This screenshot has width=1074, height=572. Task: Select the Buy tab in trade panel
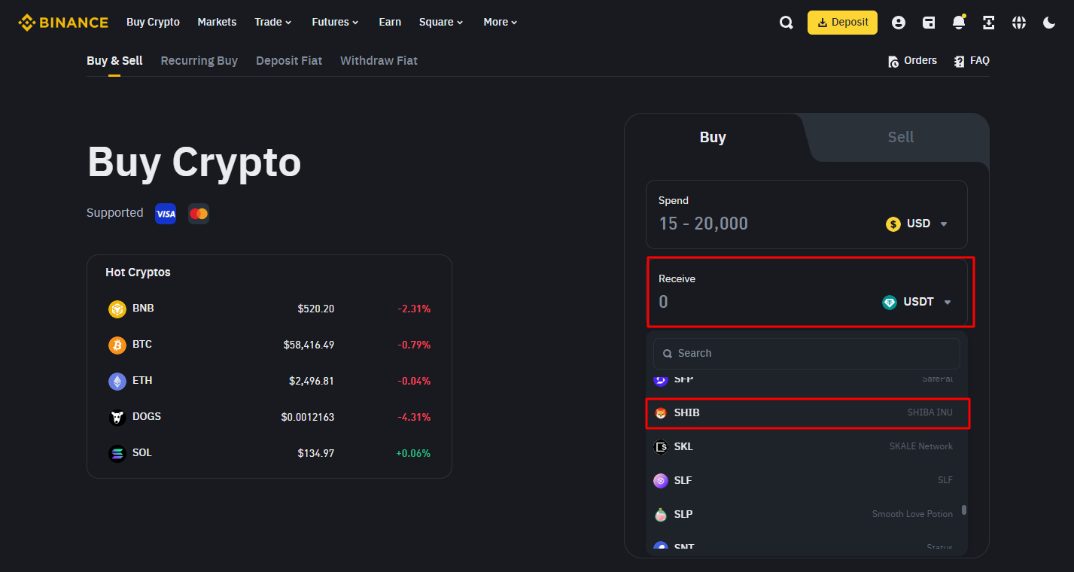pos(713,137)
